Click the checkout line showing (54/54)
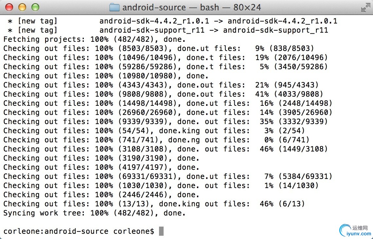Screen dimensions: 373x239 pos(154,131)
